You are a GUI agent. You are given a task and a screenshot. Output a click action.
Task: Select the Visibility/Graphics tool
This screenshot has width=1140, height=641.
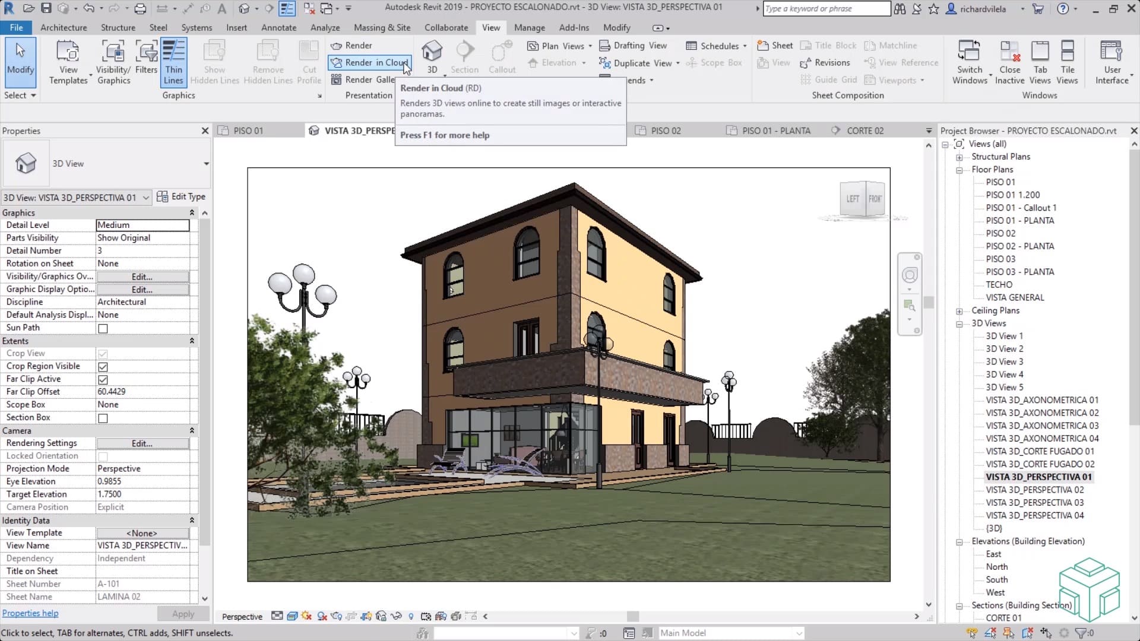[113, 61]
